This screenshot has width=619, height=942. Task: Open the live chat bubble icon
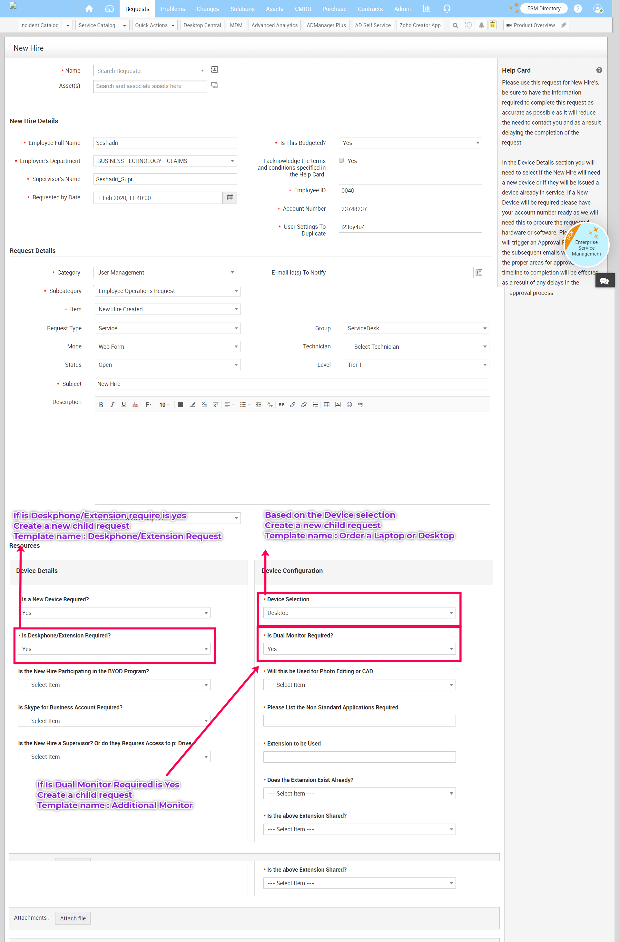coord(604,281)
